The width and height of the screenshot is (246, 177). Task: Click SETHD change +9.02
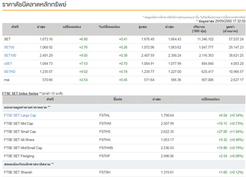(83, 72)
